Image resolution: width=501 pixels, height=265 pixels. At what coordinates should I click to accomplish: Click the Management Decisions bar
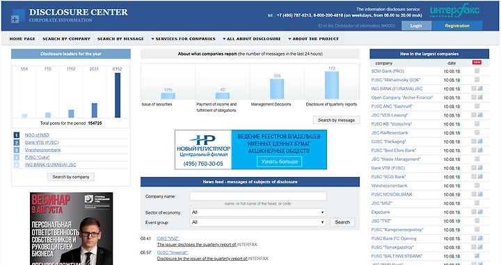[277, 89]
